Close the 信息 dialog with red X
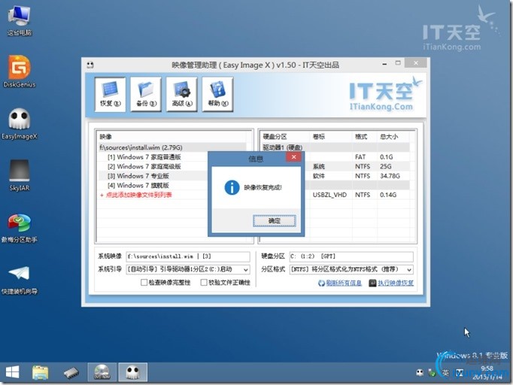Image resolution: width=513 pixels, height=385 pixels. [294, 157]
